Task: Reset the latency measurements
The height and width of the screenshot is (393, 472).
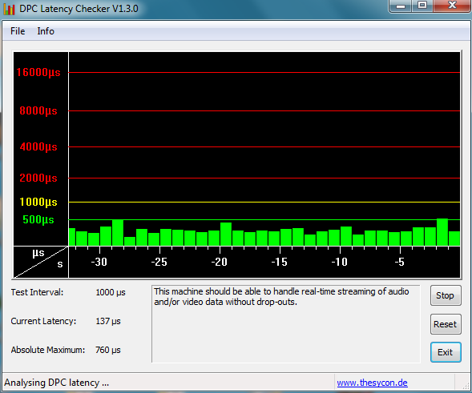Action: [446, 324]
